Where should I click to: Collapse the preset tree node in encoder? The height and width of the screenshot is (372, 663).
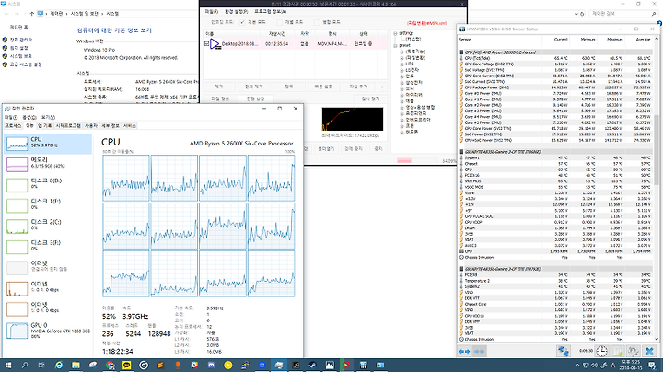[x=395, y=46]
